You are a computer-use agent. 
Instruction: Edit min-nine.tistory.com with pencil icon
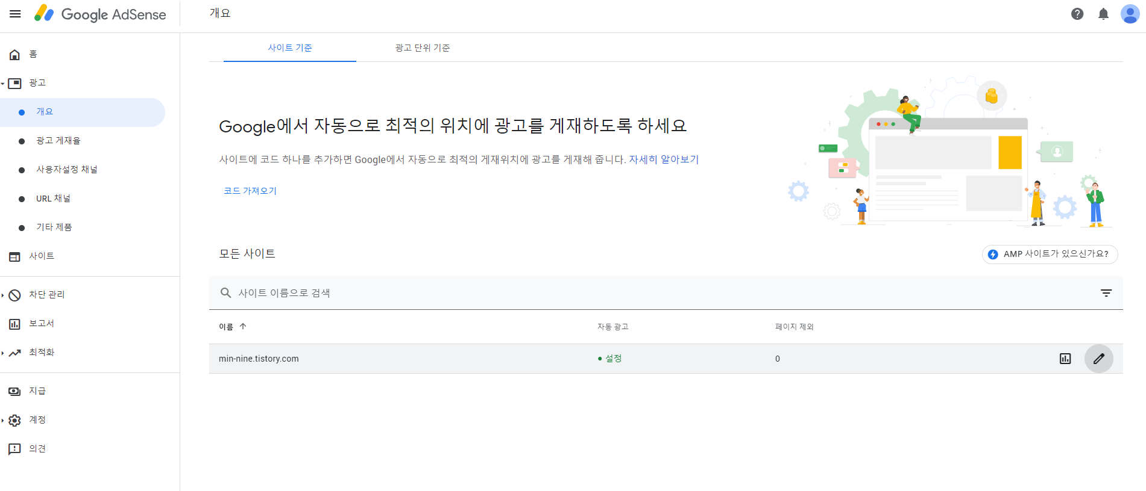1099,359
